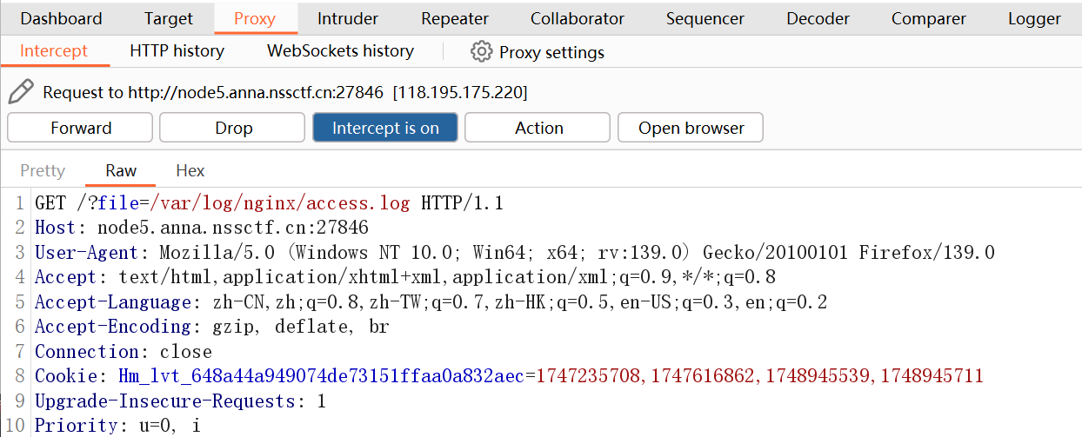Click the file parameter value in request line
The width and height of the screenshot is (1082, 437).
tap(280, 204)
